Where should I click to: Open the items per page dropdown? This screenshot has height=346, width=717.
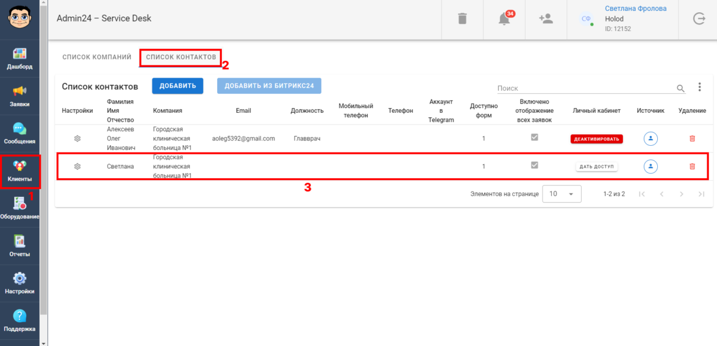pyautogui.click(x=561, y=193)
